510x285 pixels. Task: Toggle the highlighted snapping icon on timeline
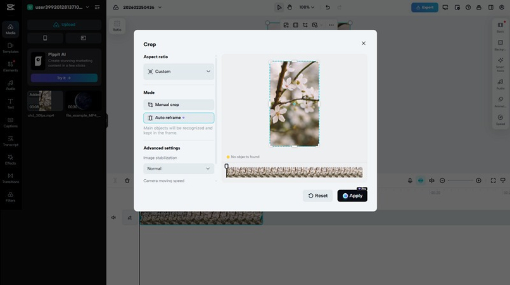421,180
